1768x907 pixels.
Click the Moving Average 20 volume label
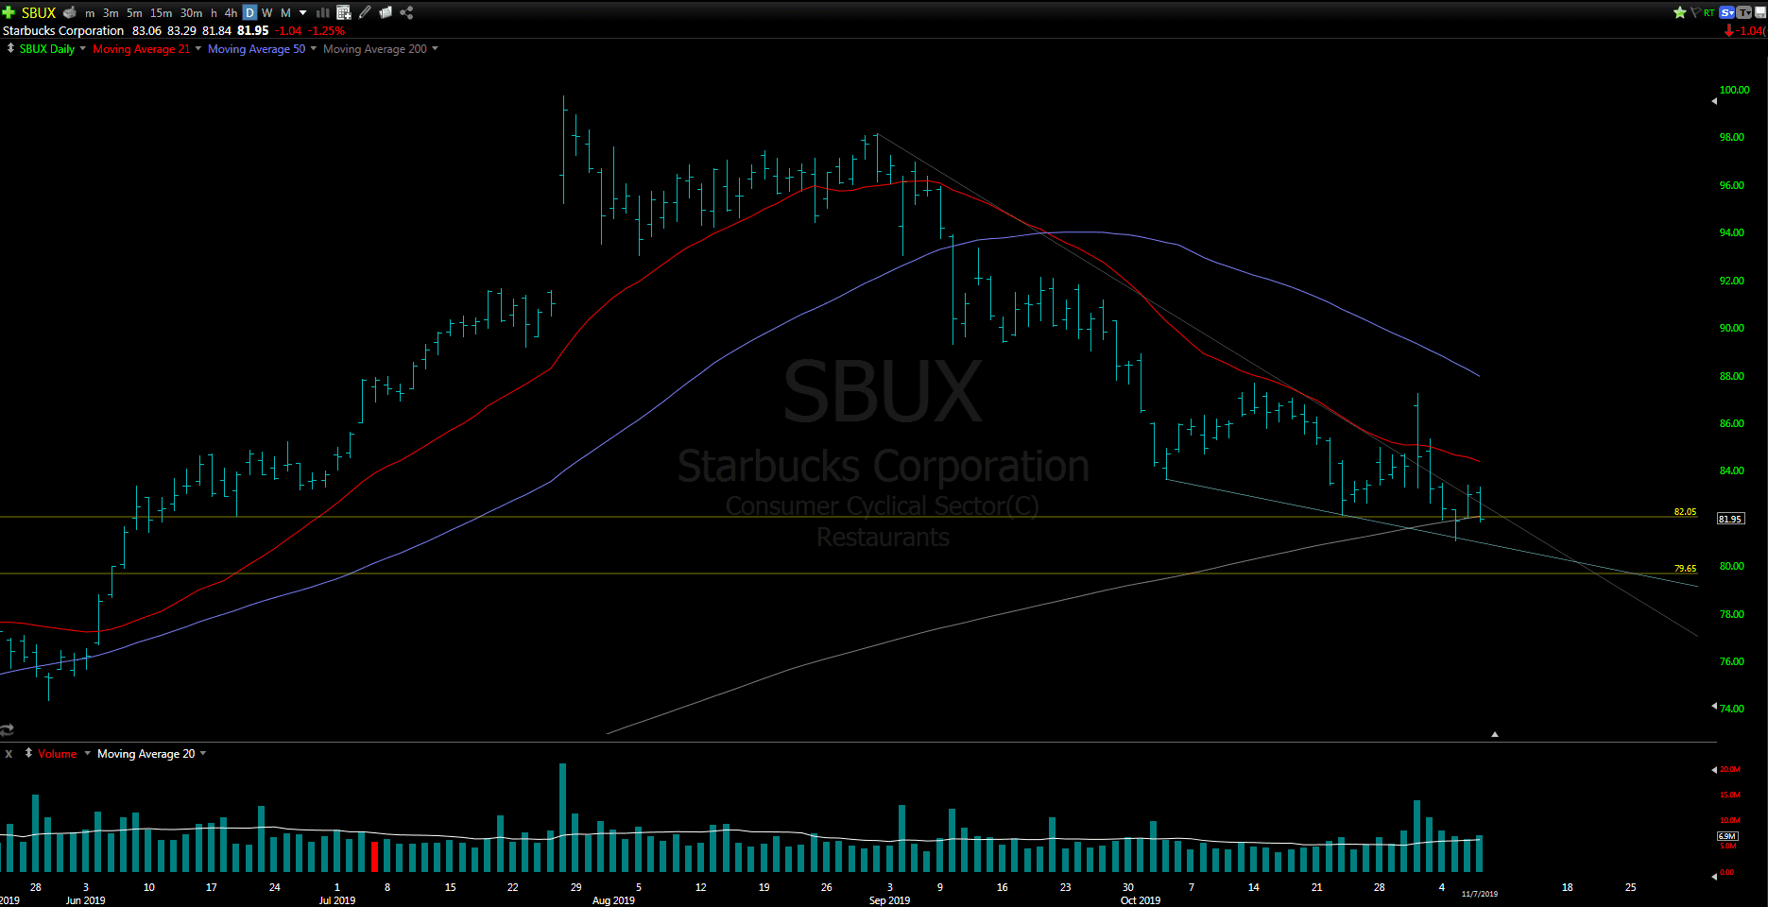click(x=146, y=753)
